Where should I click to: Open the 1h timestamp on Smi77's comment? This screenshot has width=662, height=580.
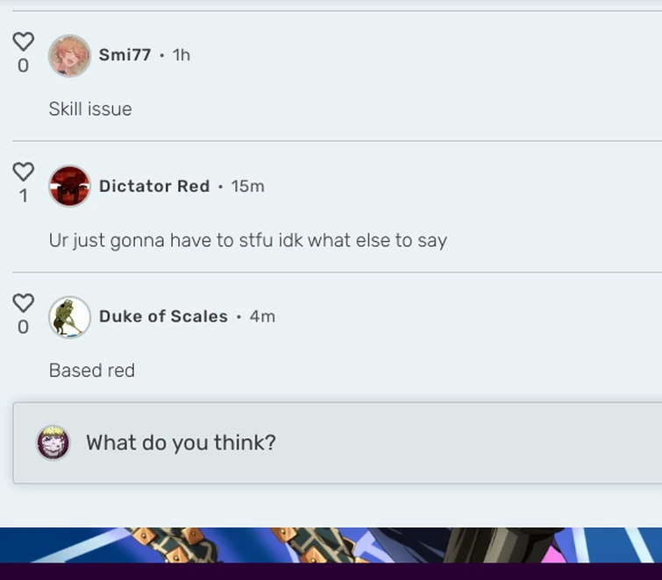182,55
